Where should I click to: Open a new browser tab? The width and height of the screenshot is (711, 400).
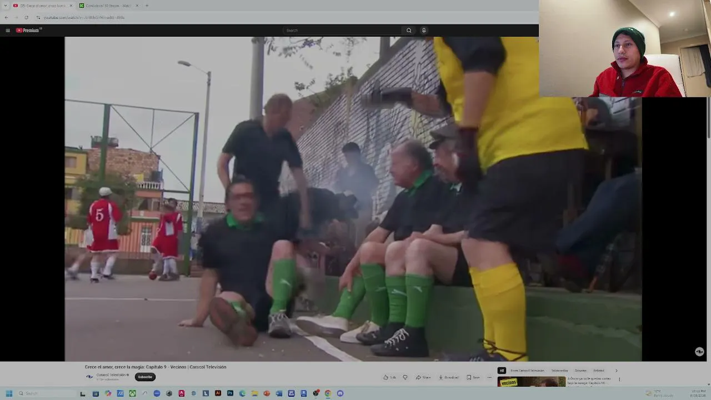(x=147, y=6)
